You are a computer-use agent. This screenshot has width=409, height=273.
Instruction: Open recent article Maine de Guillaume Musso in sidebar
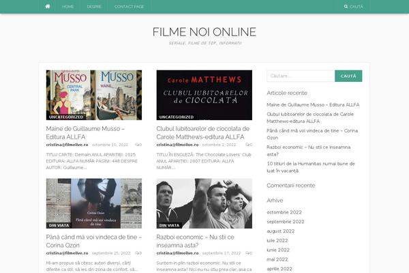tap(313, 104)
